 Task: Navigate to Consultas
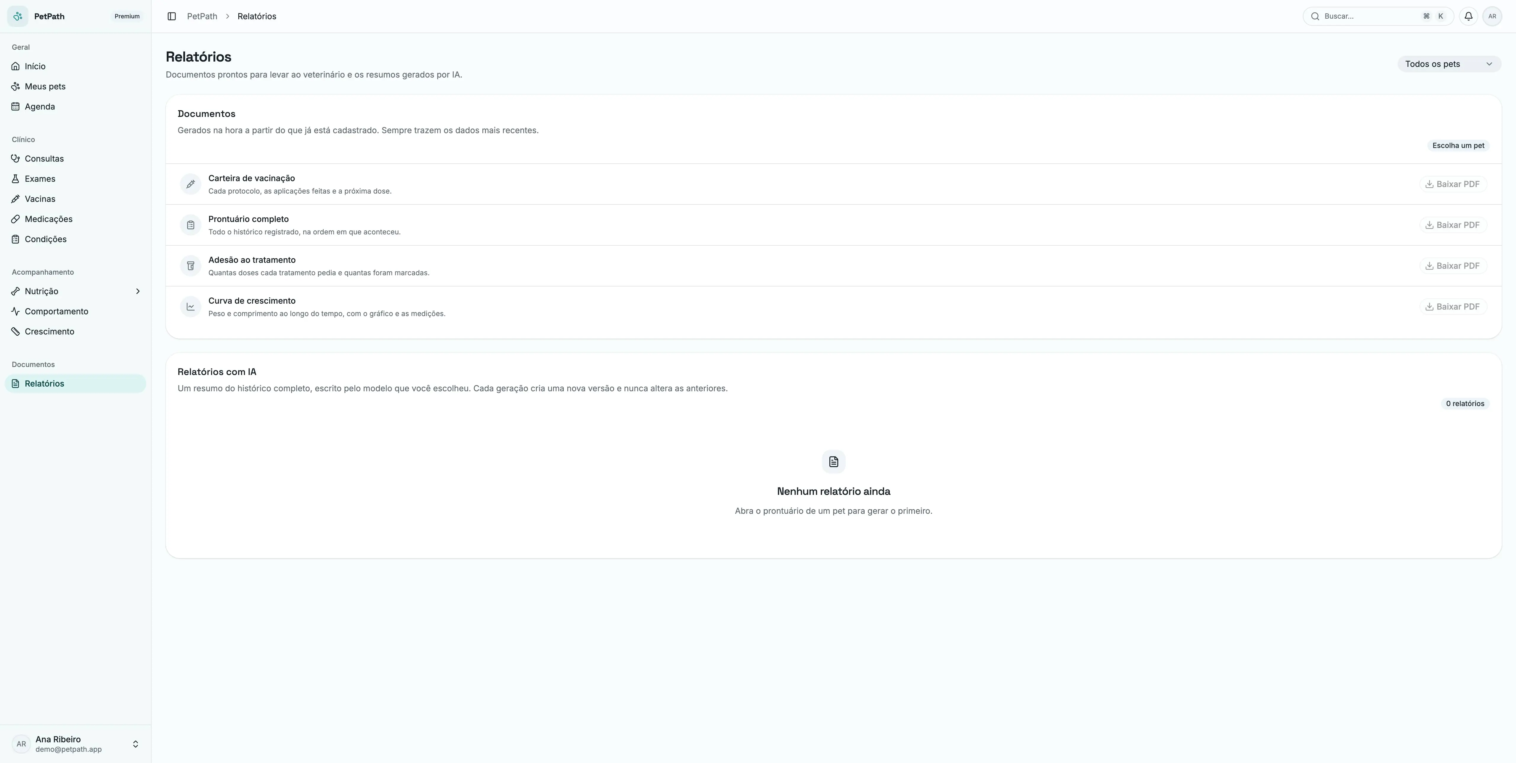click(x=75, y=159)
